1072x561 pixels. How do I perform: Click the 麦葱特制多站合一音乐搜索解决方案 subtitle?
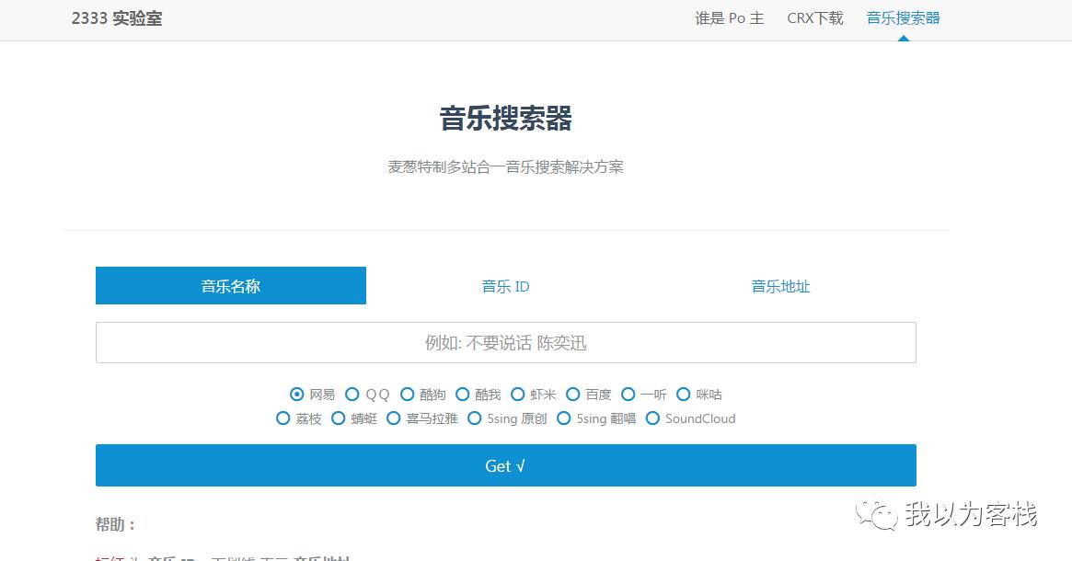coord(506,166)
